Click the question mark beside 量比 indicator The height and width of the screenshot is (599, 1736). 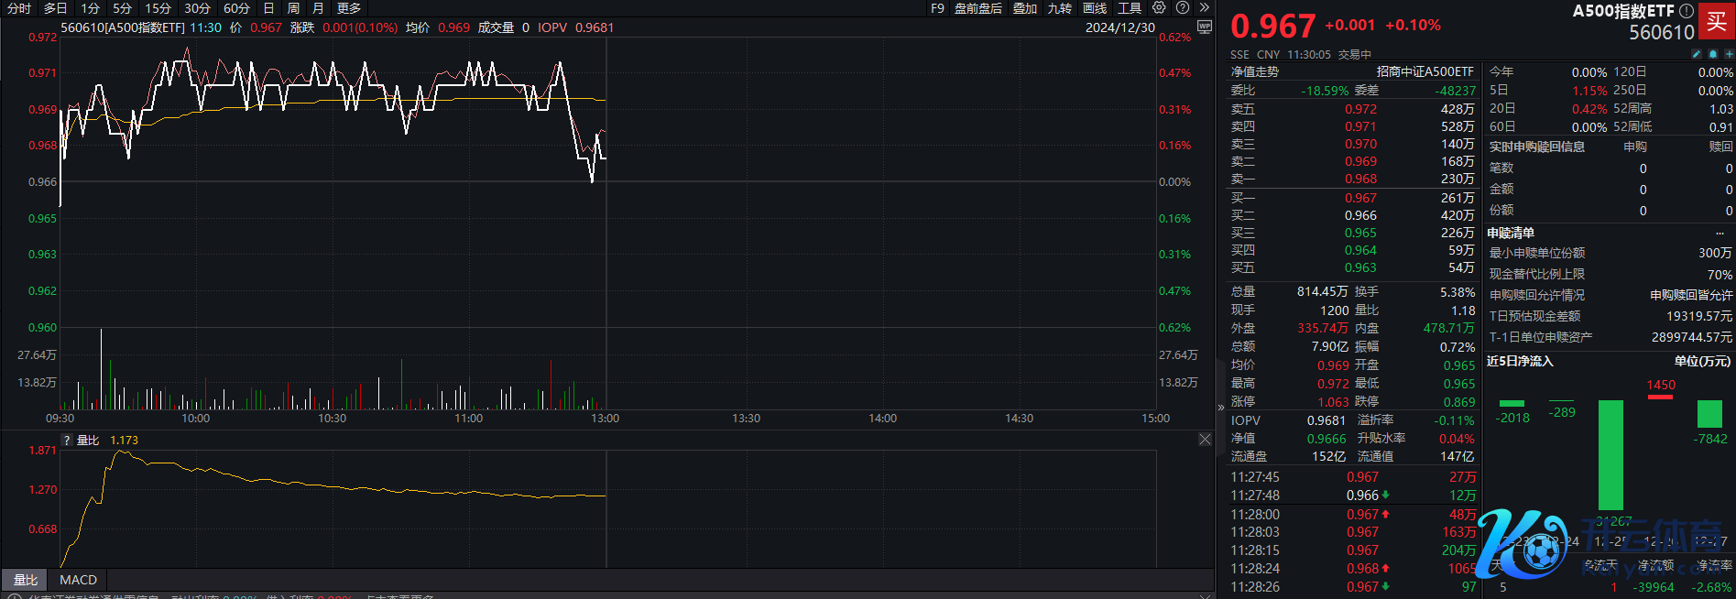click(x=66, y=441)
